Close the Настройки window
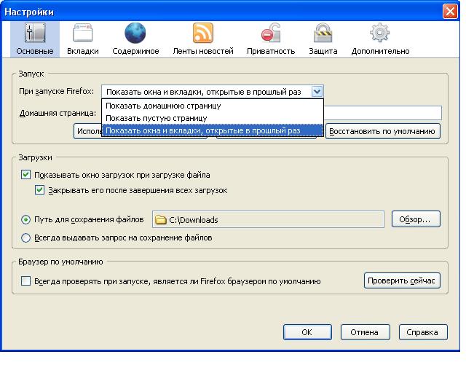Screen dimensions: 466x373 click(x=449, y=12)
